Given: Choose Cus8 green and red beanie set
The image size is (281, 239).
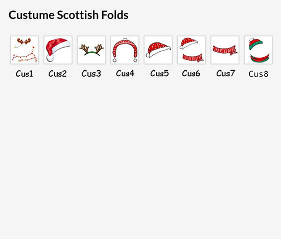Looking at the screenshot, I should click(258, 50).
